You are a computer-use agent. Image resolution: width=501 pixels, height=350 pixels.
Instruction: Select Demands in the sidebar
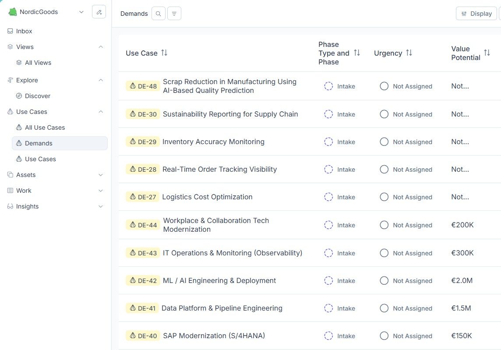tap(60, 143)
